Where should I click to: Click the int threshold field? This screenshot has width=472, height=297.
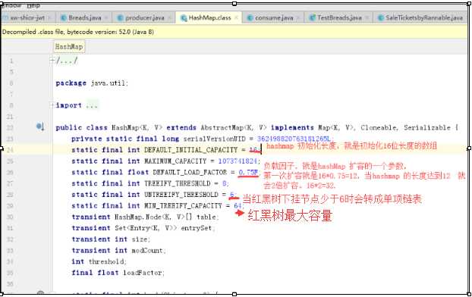[x=99, y=261]
